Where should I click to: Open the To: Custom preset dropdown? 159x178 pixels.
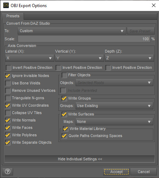click(x=72, y=31)
